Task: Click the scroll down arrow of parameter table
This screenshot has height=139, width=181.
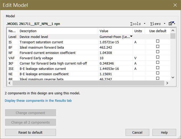Action: point(173,77)
